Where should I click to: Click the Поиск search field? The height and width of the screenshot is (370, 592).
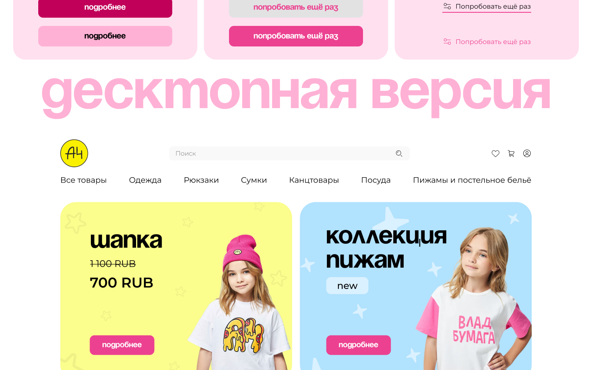[289, 153]
